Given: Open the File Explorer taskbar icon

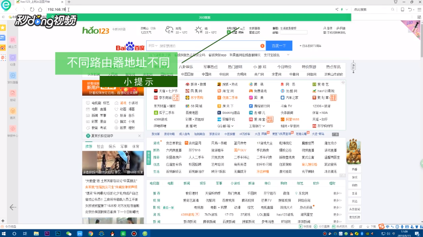Looking at the screenshot, I should (36, 233).
